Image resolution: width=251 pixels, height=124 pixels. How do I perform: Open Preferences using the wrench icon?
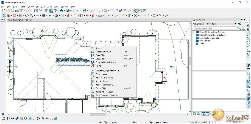[x=40, y=11]
